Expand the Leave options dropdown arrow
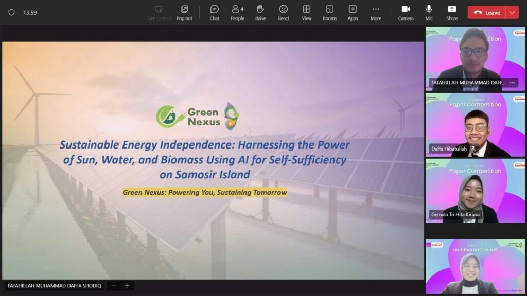 [512, 12]
